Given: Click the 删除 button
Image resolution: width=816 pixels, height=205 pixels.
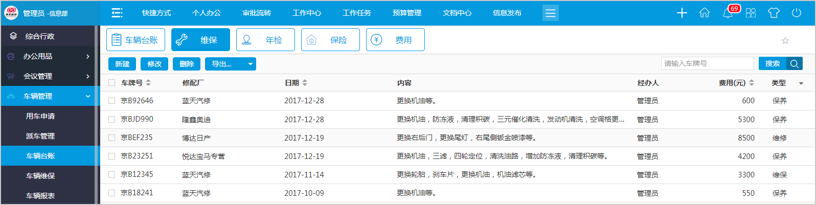Looking at the screenshot, I should (187, 64).
